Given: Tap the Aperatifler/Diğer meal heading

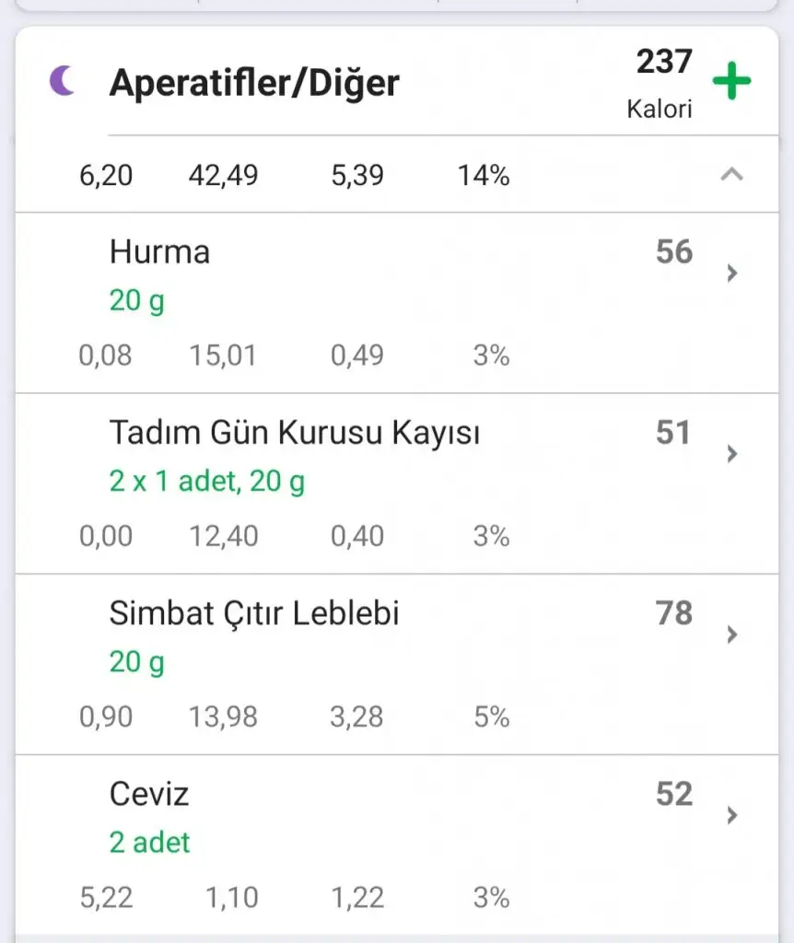Looking at the screenshot, I should point(254,83).
